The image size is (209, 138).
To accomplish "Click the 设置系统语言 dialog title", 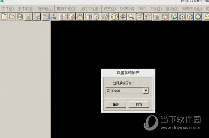I will [128, 73].
